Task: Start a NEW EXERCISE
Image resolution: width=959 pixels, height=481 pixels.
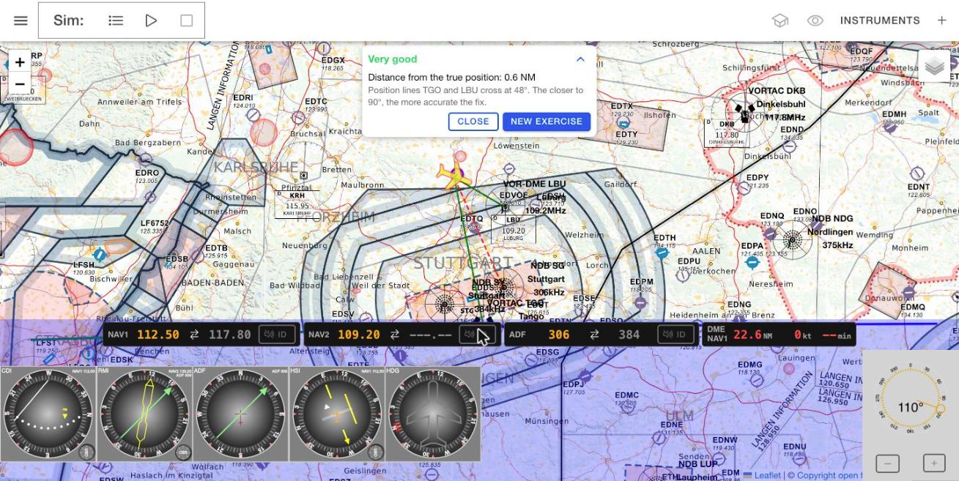Action: click(x=547, y=122)
